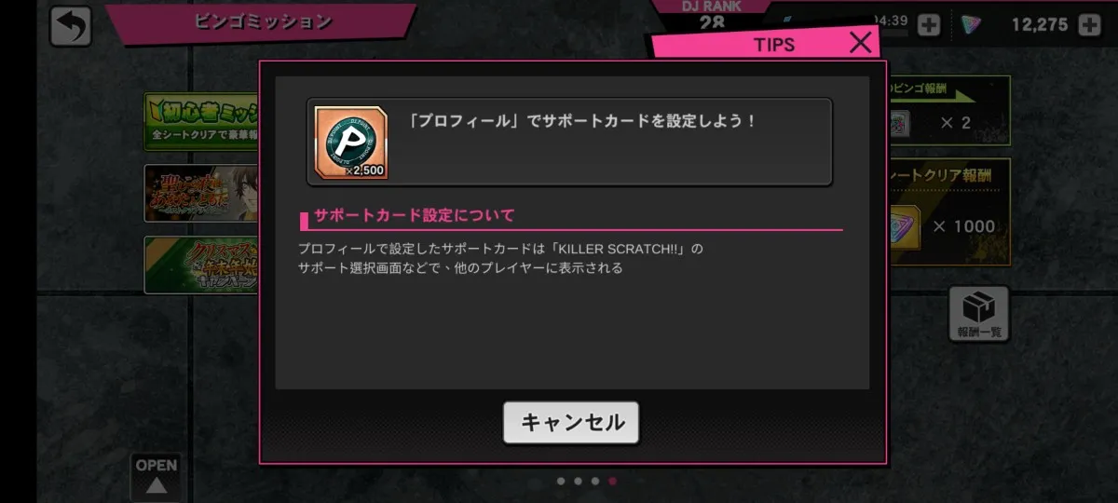
Task: Select the second page indicator dot
Action: (578, 482)
